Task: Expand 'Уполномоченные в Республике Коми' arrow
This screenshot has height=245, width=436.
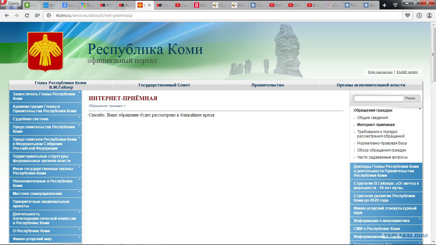Action: (79, 180)
